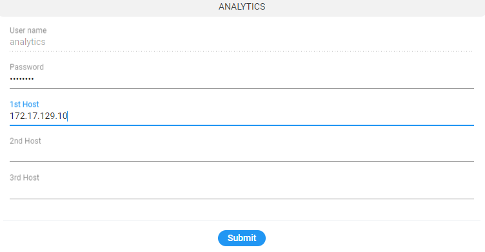
Task: Click the Password label text
Action: coord(26,67)
